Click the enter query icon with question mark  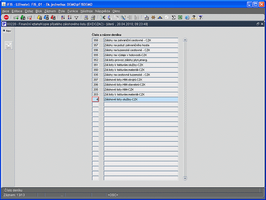[x=39, y=17]
